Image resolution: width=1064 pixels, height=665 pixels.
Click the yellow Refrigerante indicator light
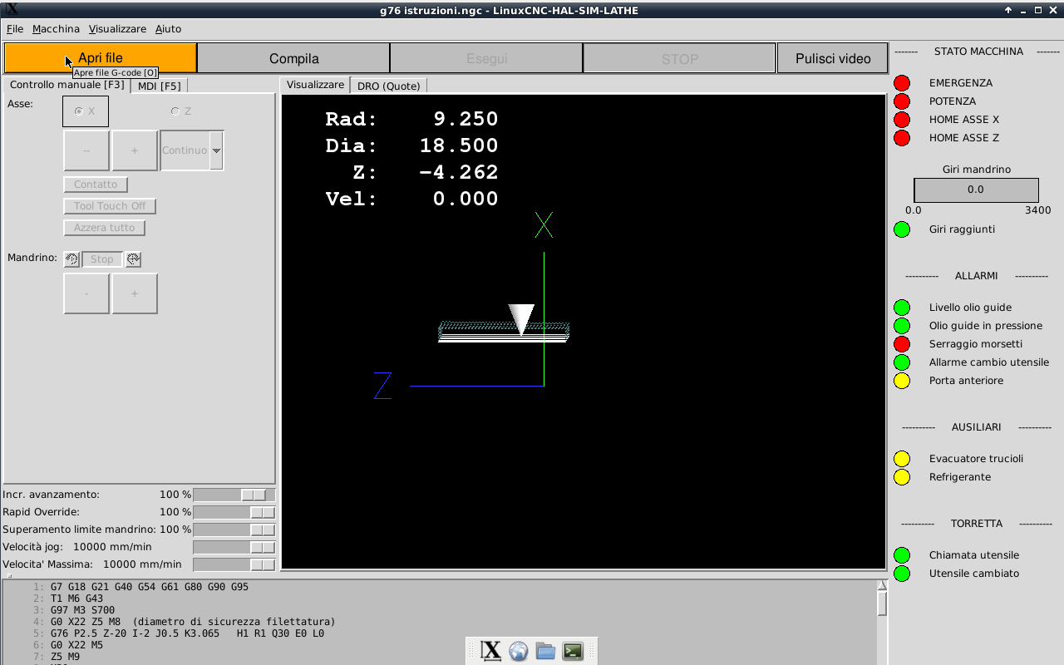point(902,477)
